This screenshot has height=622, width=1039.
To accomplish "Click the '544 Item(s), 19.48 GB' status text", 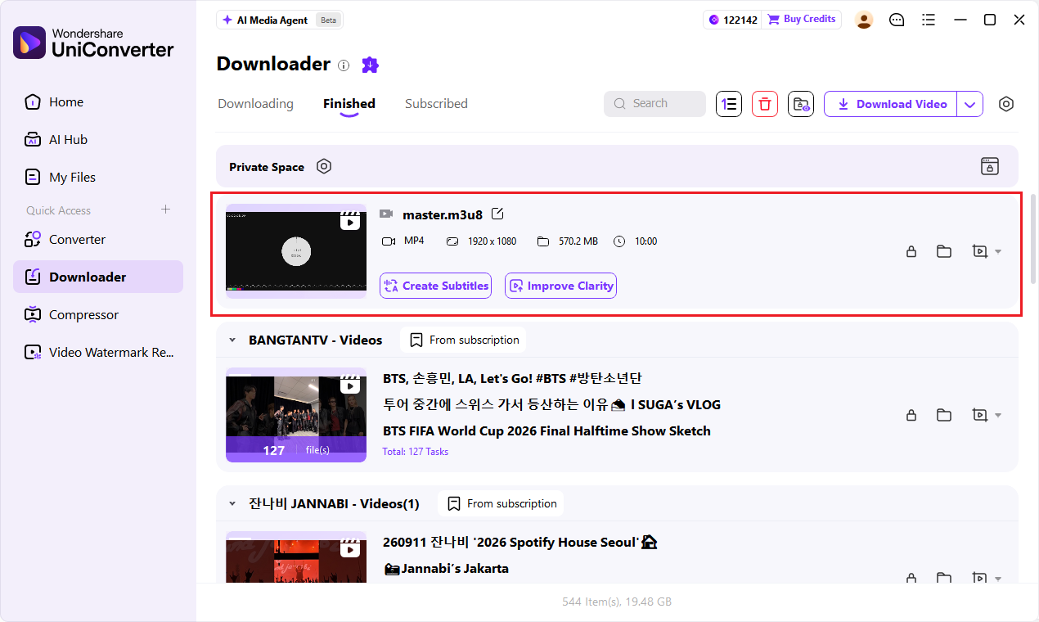I will click(x=617, y=602).
